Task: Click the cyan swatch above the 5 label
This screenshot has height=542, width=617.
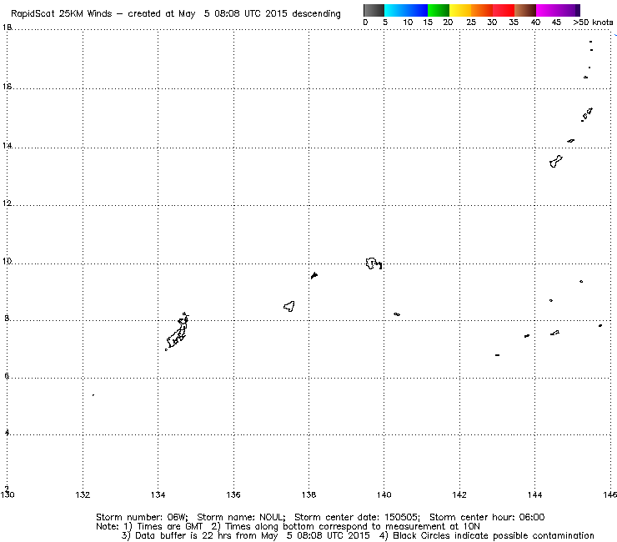Action: point(395,10)
